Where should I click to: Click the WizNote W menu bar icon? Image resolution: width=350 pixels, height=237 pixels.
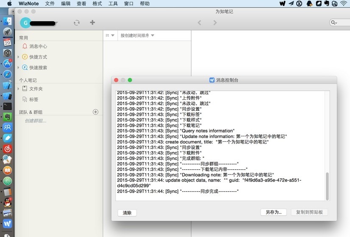coord(282,3)
